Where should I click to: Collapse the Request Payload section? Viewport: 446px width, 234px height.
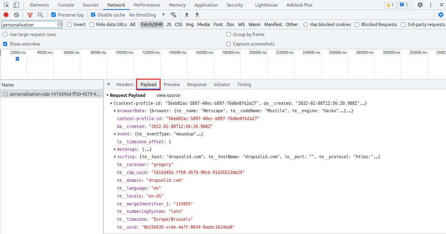pos(108,95)
